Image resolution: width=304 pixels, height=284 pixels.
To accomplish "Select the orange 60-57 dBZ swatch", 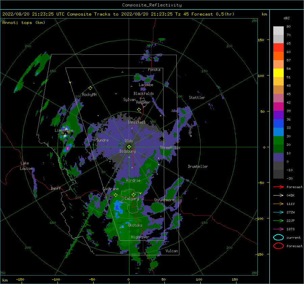I will [x=278, y=56].
